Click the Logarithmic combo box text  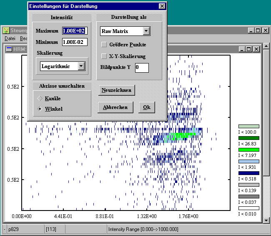point(55,66)
